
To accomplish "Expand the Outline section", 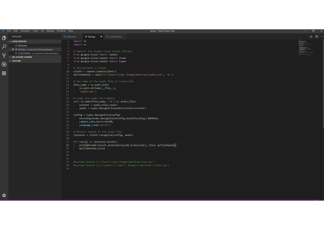I will [34, 61].
